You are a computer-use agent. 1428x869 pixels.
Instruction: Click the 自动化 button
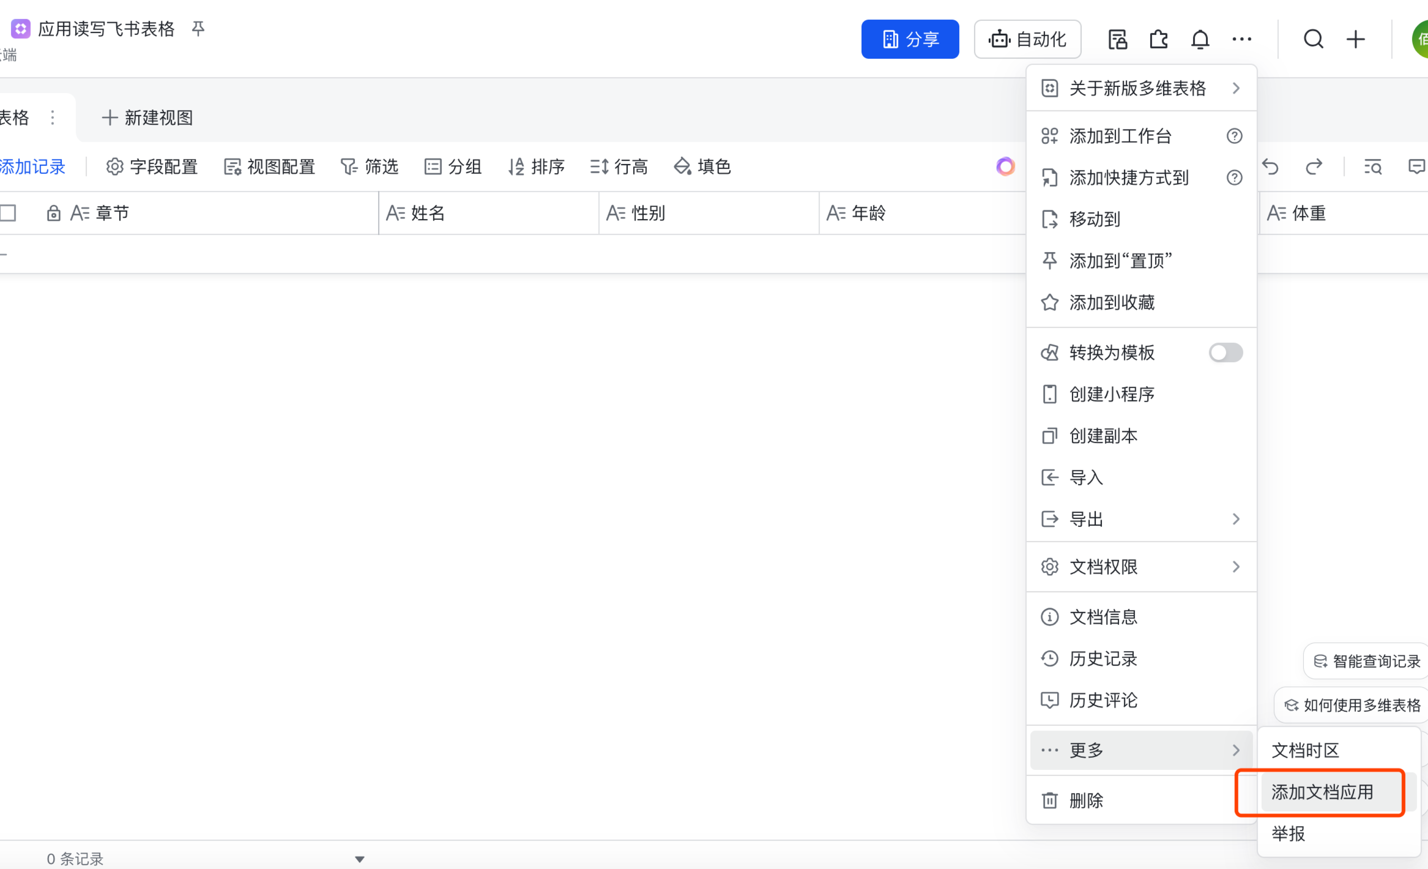point(1027,39)
